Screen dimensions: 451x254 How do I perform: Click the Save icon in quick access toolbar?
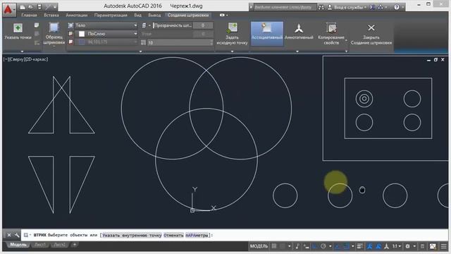click(x=39, y=6)
